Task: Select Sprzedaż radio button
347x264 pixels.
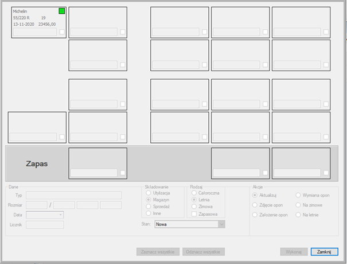Action: point(149,207)
